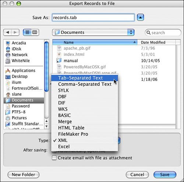Collapse the dialog with the disclosure triangle button
Screen dimensions: 184x182
click(x=140, y=18)
